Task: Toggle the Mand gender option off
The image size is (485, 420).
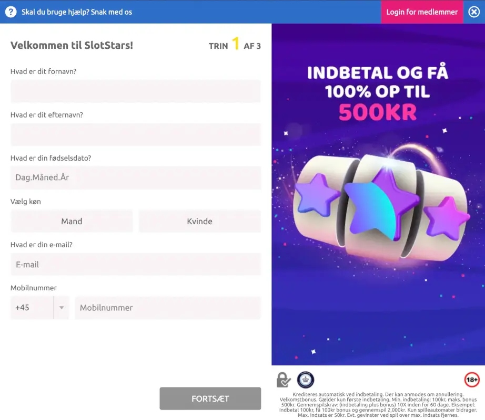Action: [72, 221]
